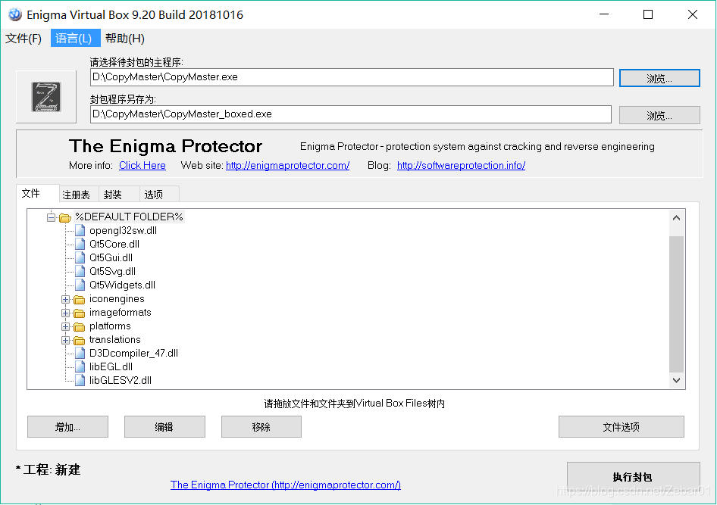Click the Enigma Virtual Box title bar icon
Screen dimensions: 717x505
point(14,14)
